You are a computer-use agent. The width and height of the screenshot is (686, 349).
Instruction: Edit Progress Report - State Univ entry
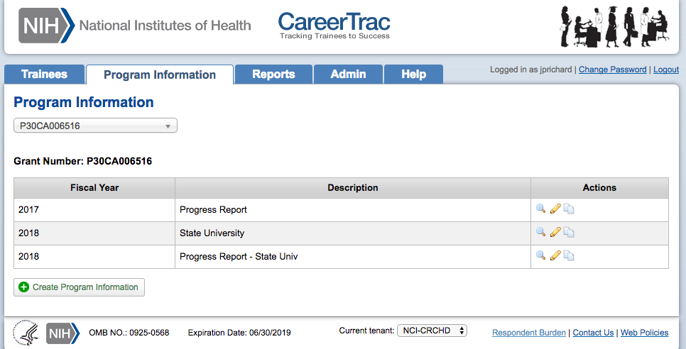click(x=555, y=256)
